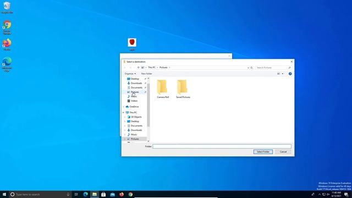The height and width of the screenshot is (198, 352).
Task: Open Microsoft Edge desktop shortcut
Action: click(7, 64)
